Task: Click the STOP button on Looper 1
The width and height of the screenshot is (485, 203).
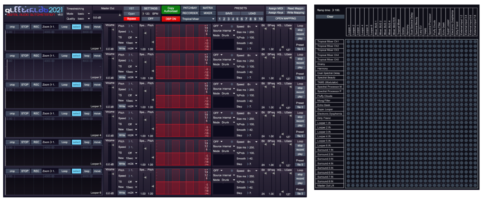Action: 25,27
